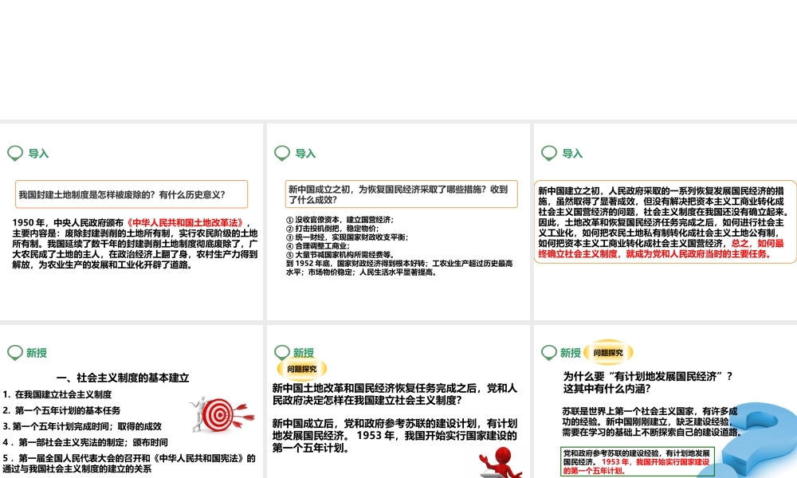Click the line ② 打击投机倒把，稳定物价

coord(332,228)
